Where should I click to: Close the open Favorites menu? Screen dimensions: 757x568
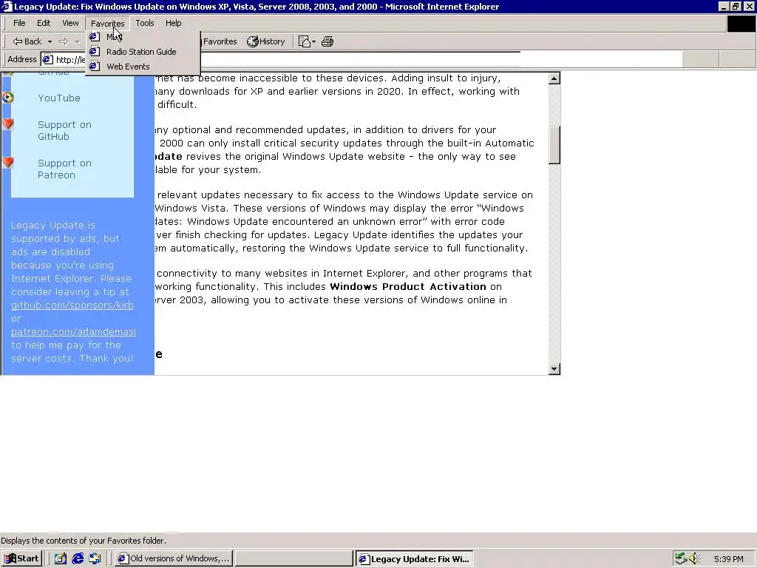click(107, 23)
